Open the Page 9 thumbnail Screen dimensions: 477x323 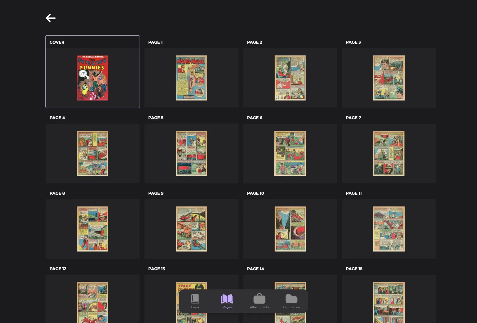191,229
